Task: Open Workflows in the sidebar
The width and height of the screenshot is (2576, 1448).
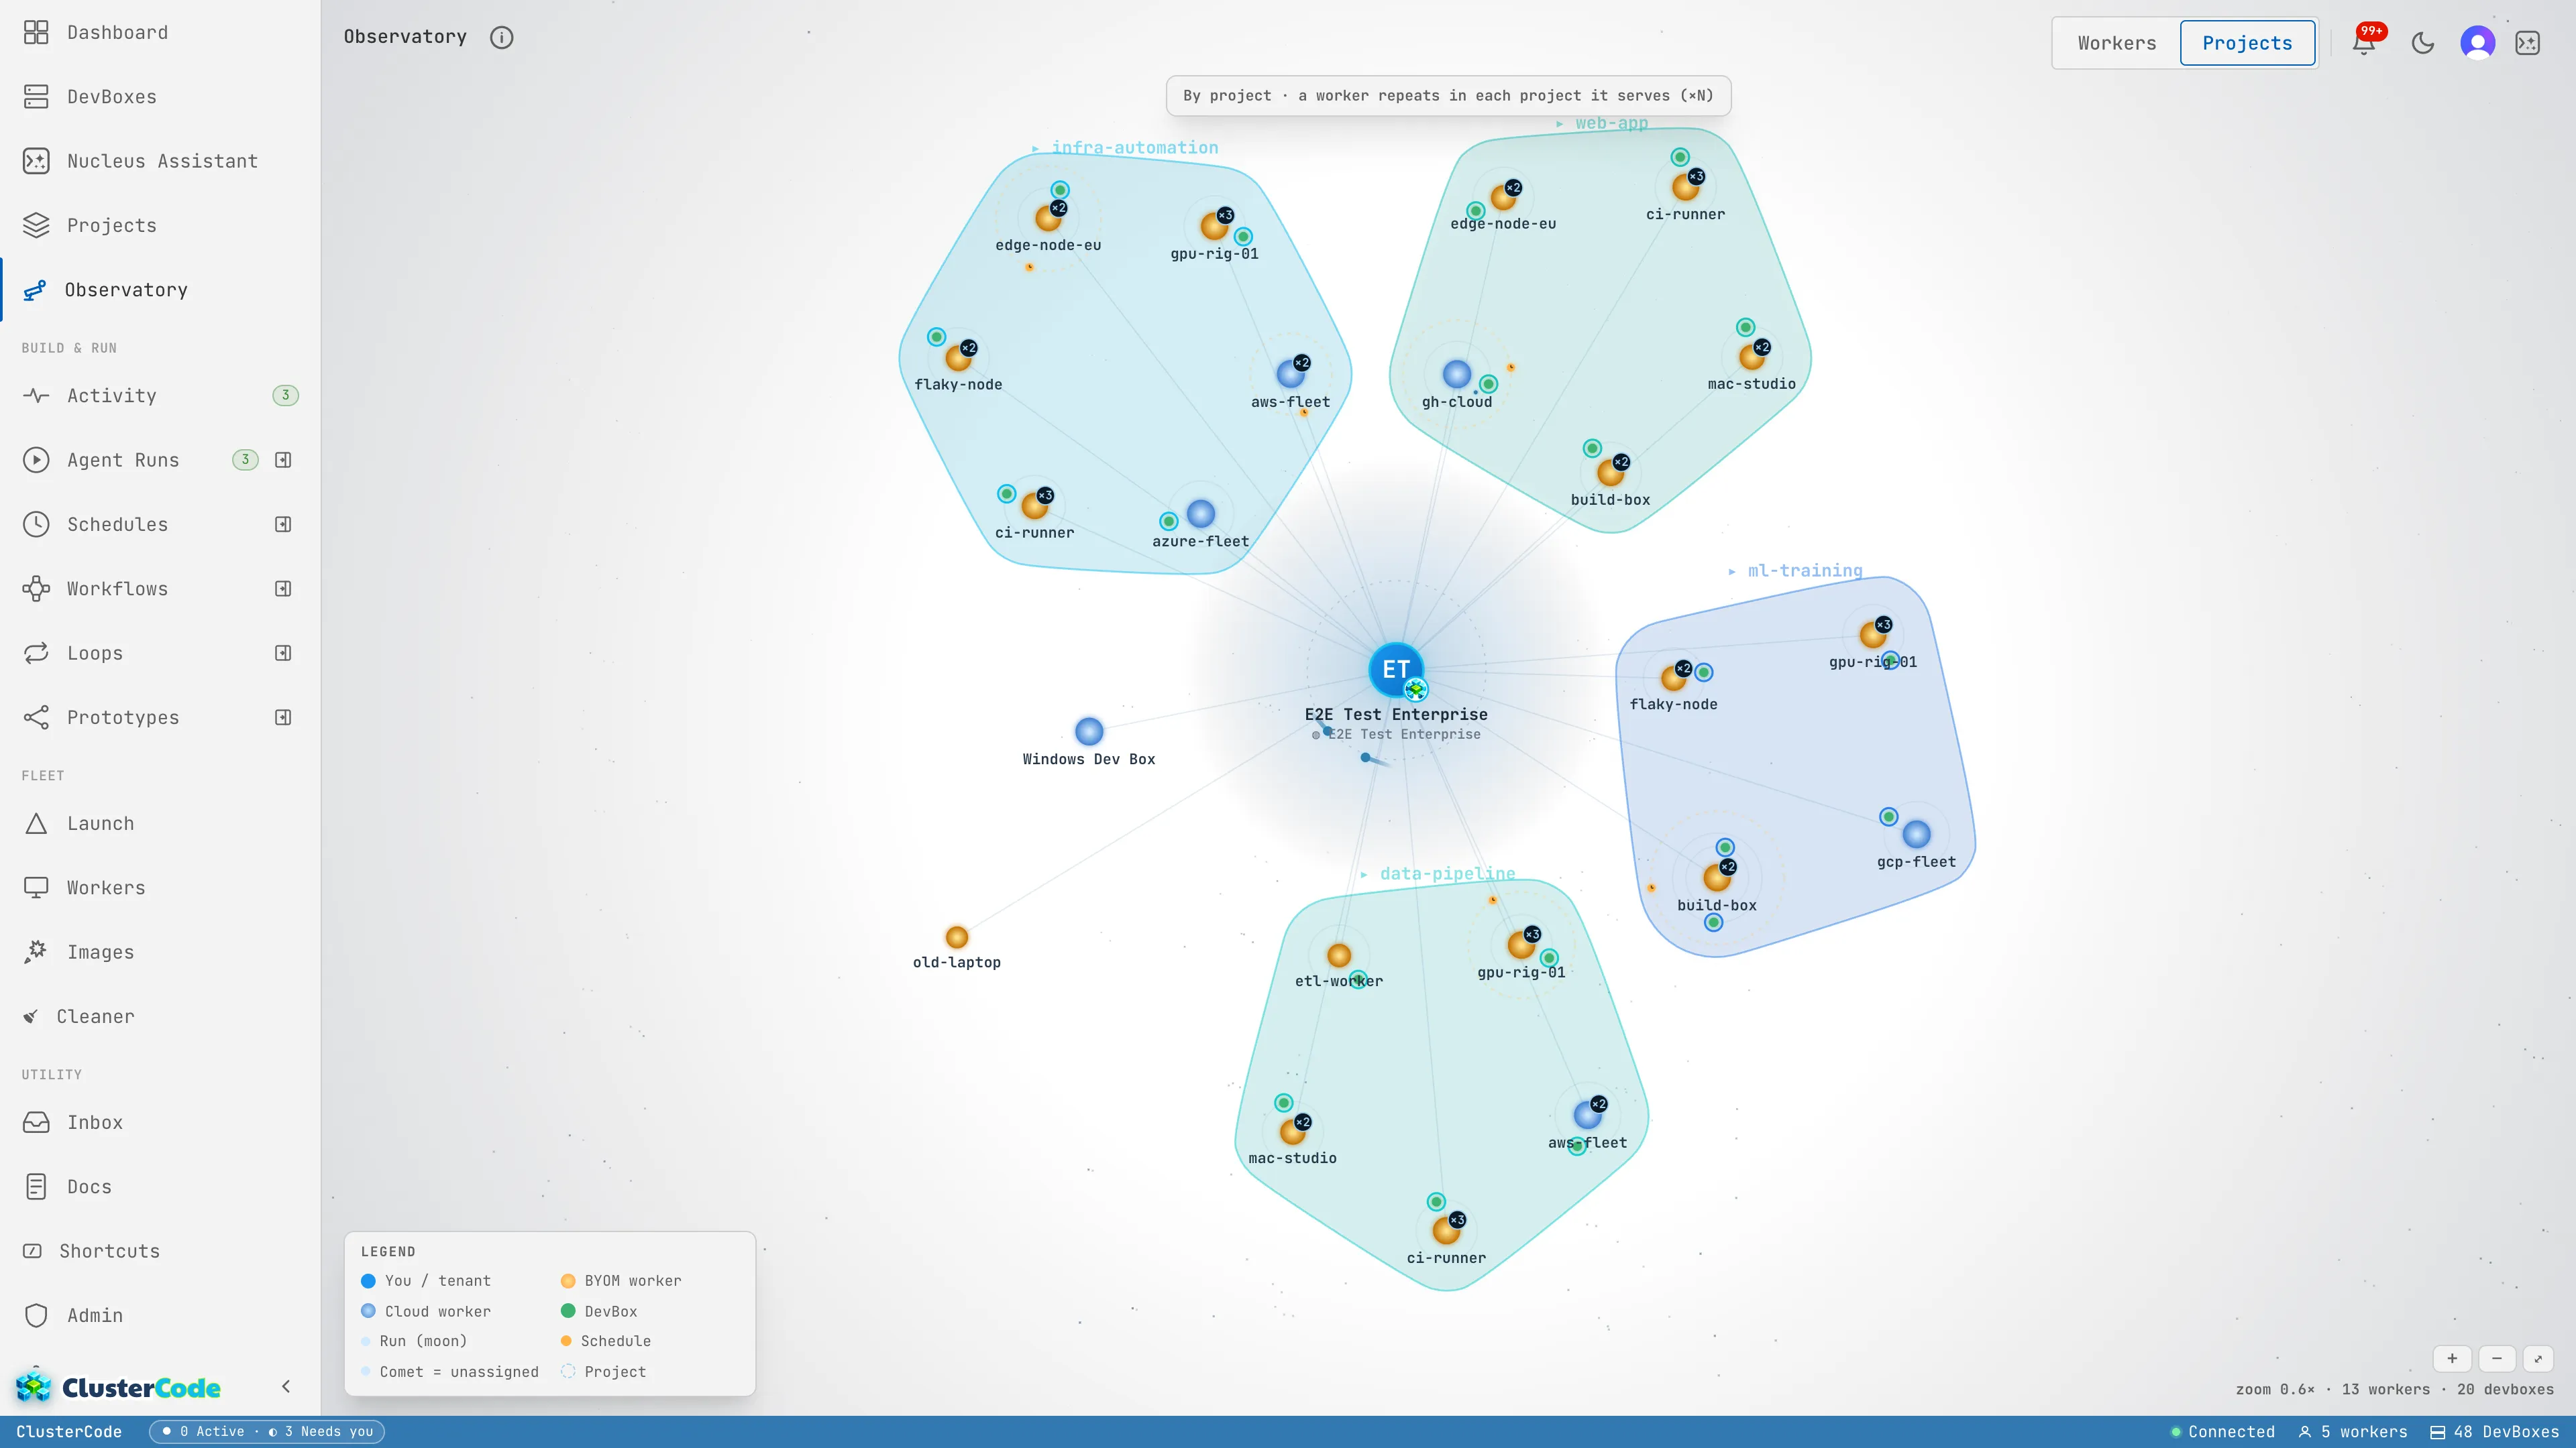Action: pyautogui.click(x=118, y=589)
